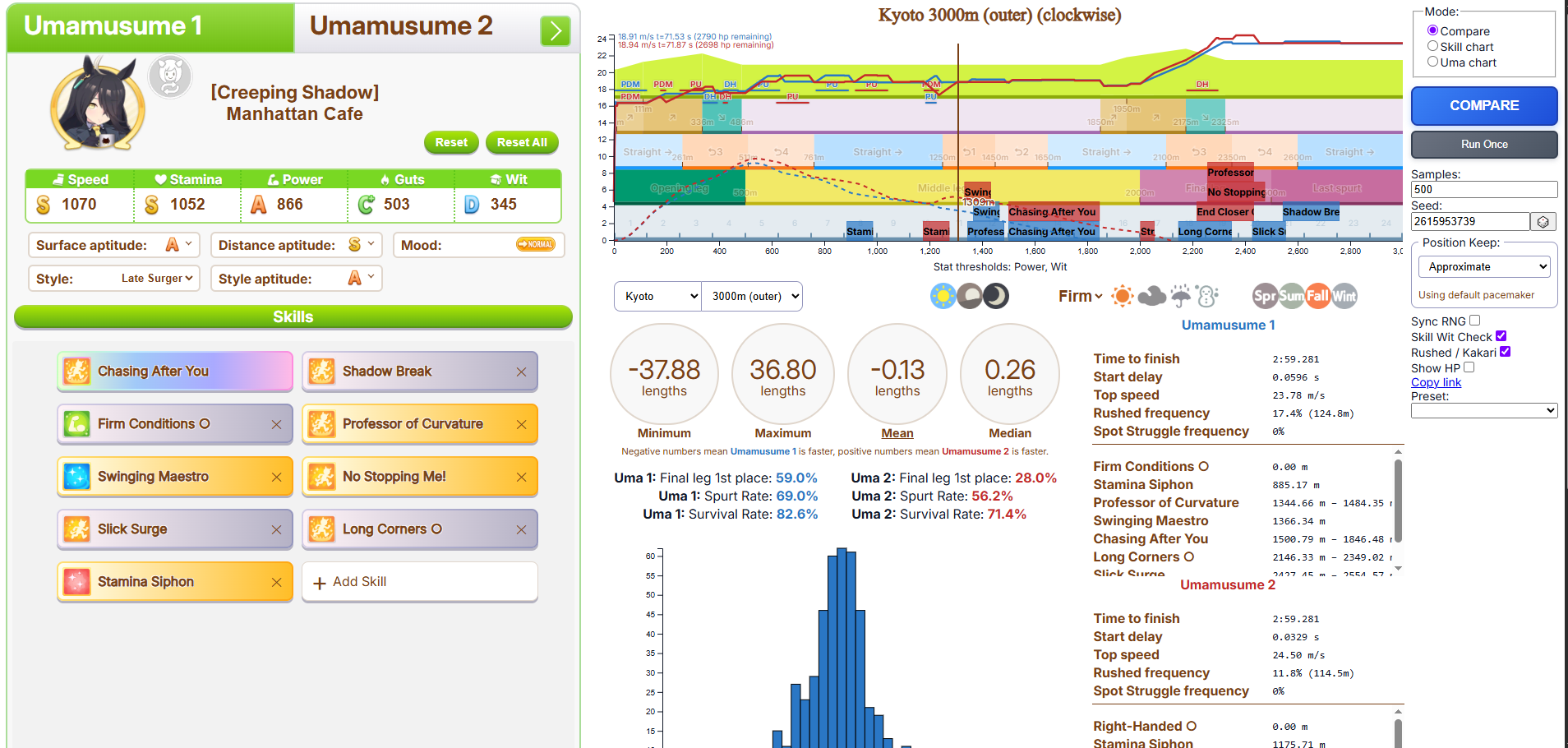This screenshot has width=1568, height=748.
Task: Click the Reset button
Action: [451, 142]
